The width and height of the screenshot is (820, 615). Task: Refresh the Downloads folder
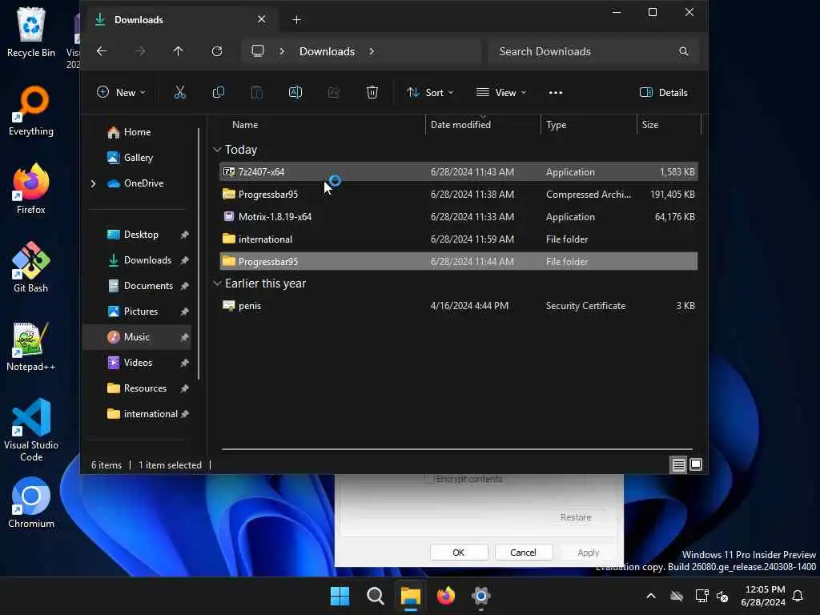click(x=217, y=51)
